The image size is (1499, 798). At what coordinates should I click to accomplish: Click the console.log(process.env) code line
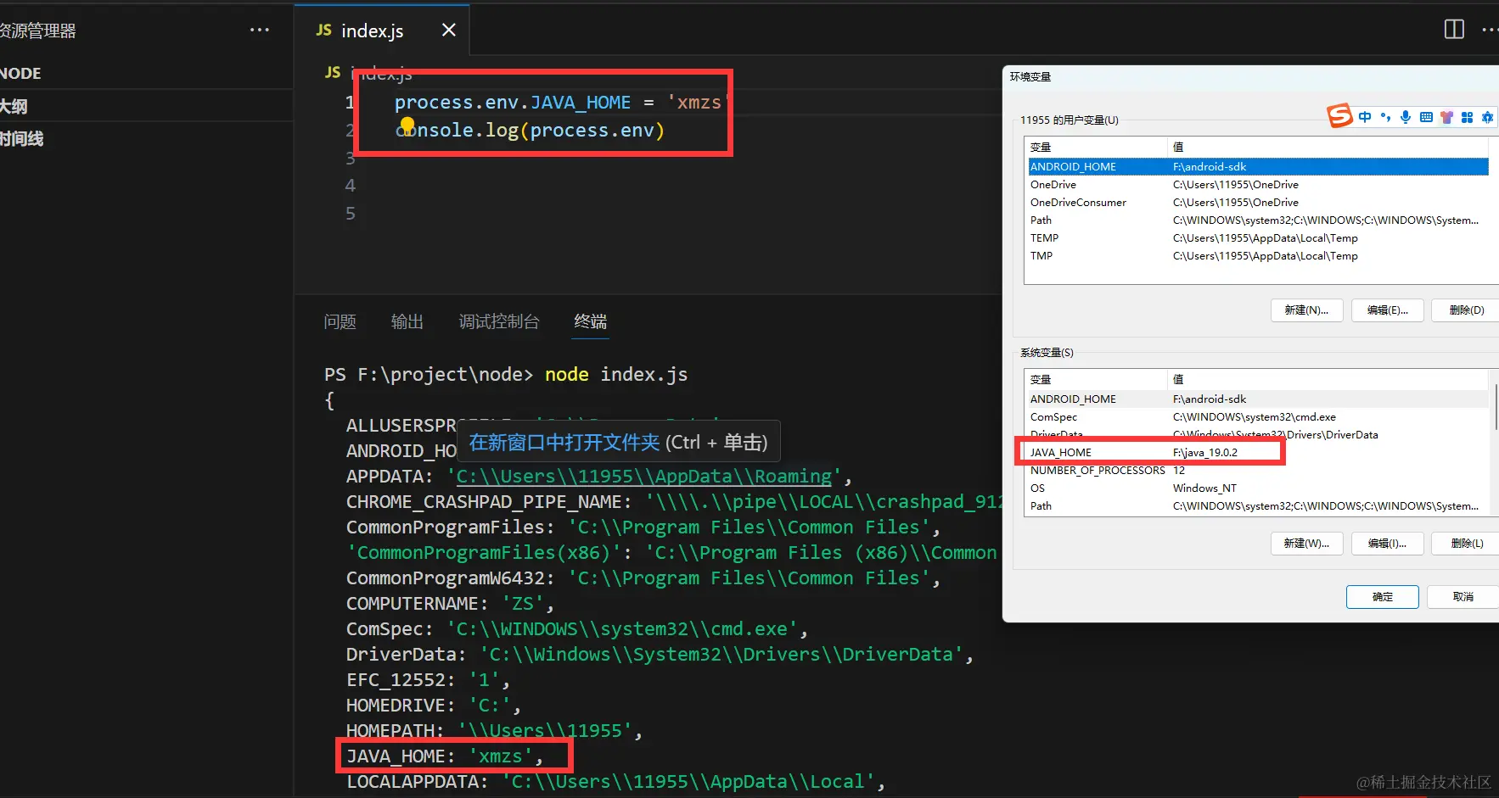click(530, 131)
